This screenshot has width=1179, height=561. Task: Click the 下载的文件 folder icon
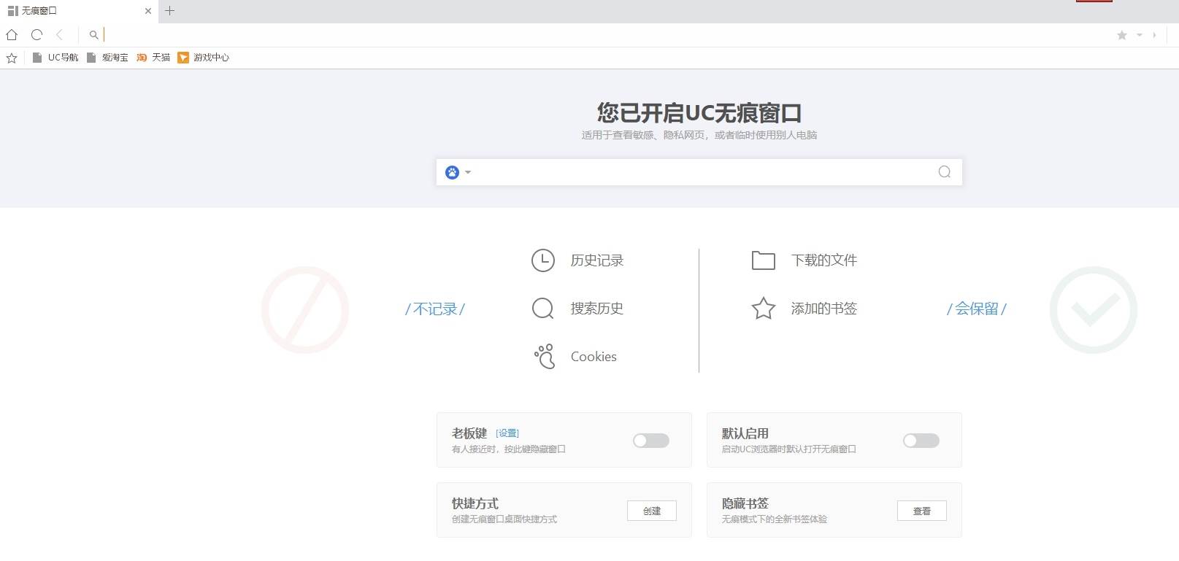pyautogui.click(x=764, y=260)
